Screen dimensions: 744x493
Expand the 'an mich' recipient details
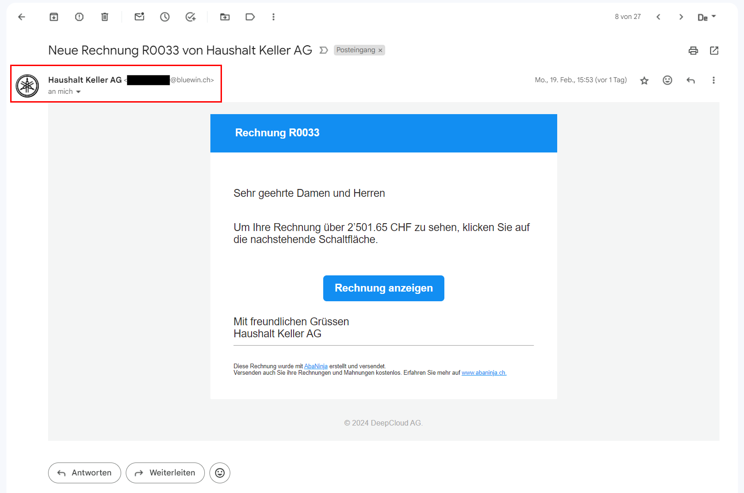pos(78,92)
